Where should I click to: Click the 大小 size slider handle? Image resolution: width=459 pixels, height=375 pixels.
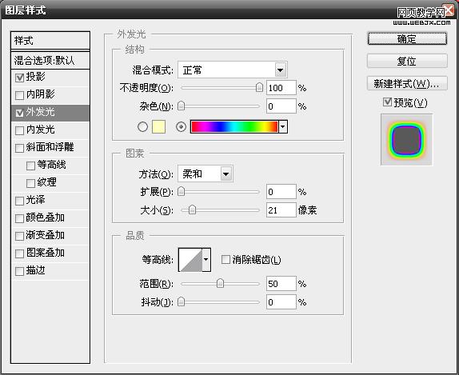193,209
